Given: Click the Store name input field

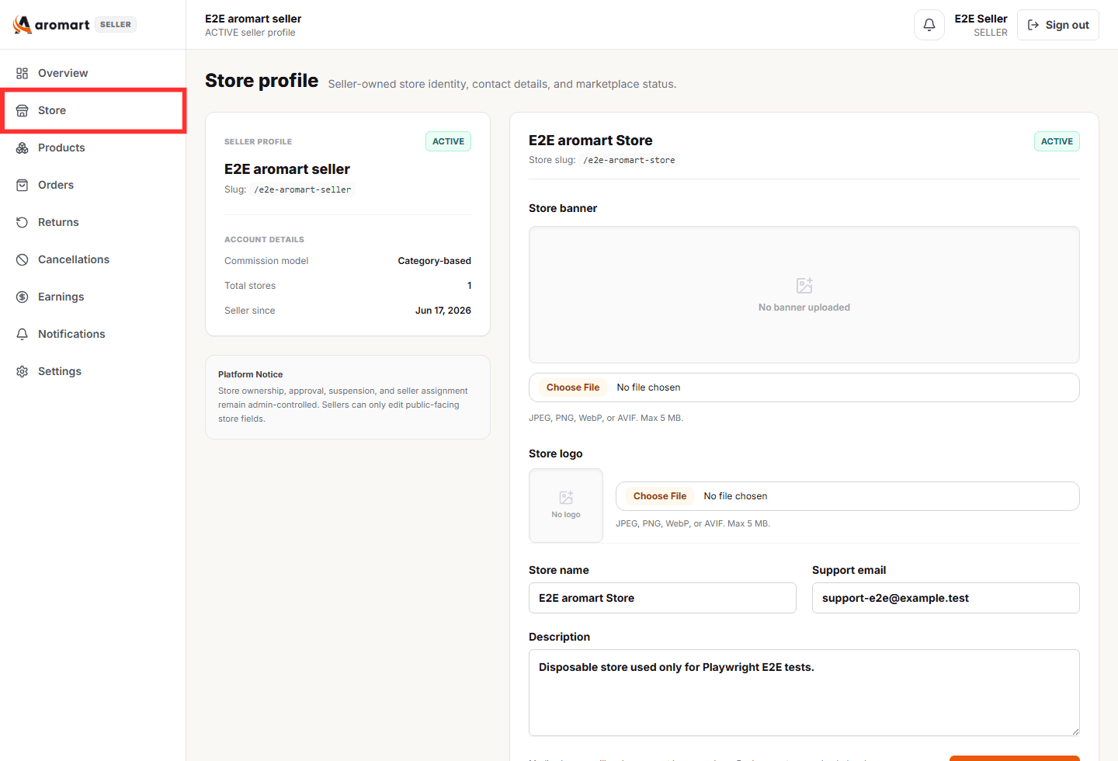Looking at the screenshot, I should click(662, 598).
